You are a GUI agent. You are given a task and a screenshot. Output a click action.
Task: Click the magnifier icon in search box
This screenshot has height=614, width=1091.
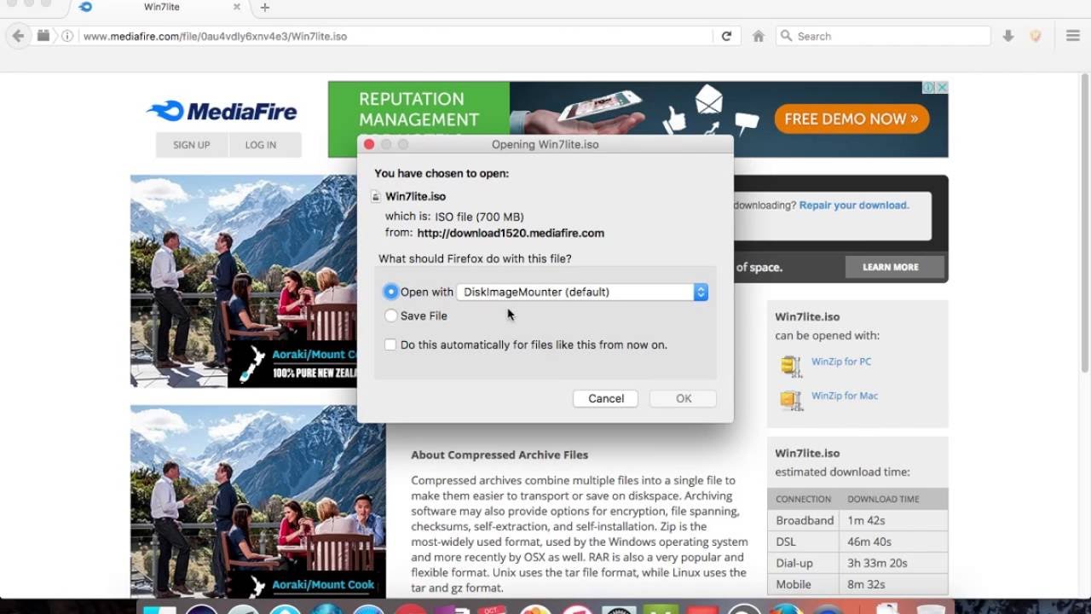click(786, 36)
